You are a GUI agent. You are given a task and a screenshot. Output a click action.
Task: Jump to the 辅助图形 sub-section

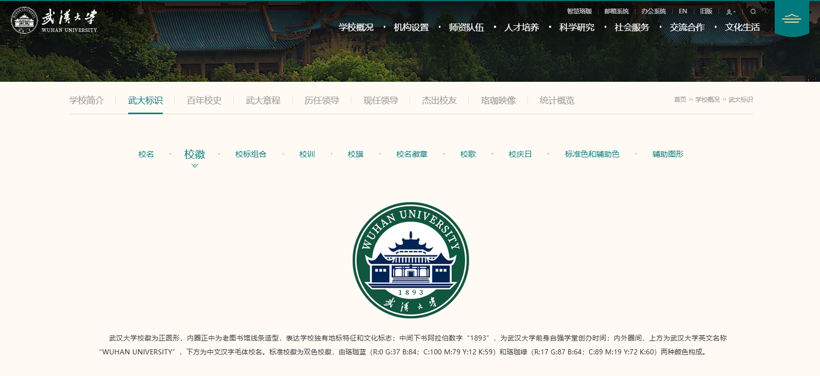point(668,154)
